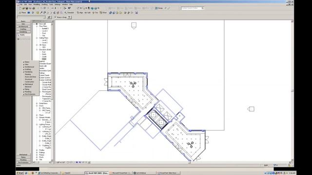Toggle Press + Drag checkbox
The image size is (312, 175).
[56, 17]
